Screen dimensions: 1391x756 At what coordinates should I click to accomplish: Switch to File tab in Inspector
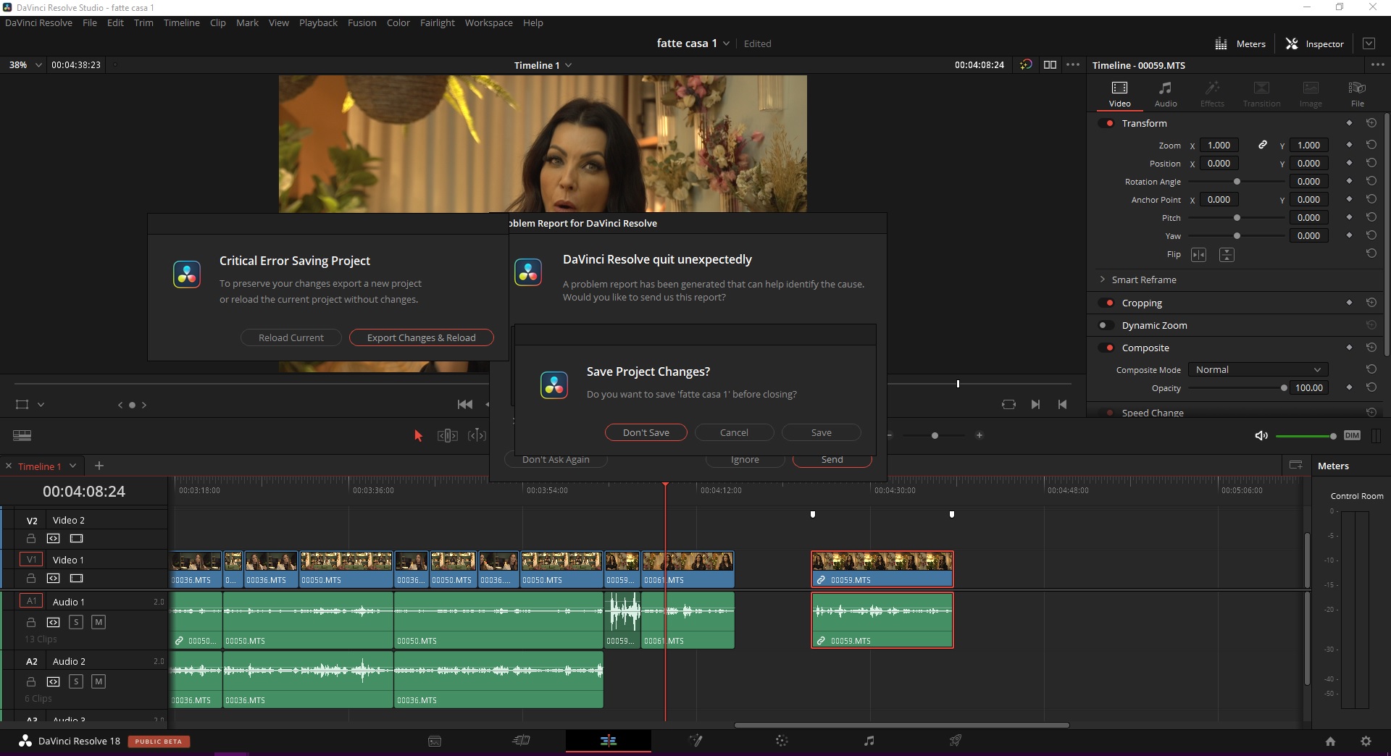(x=1357, y=94)
